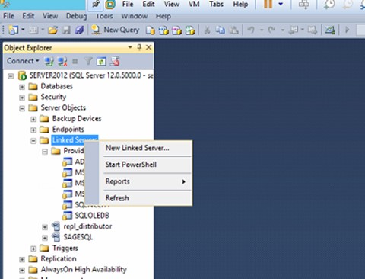
Task: Expand the Databases folder
Action: pos(22,87)
